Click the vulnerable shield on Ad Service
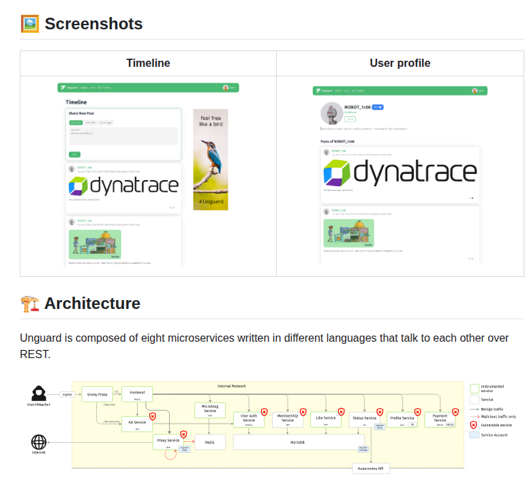Image resolution: width=527 pixels, height=487 pixels. click(x=153, y=416)
